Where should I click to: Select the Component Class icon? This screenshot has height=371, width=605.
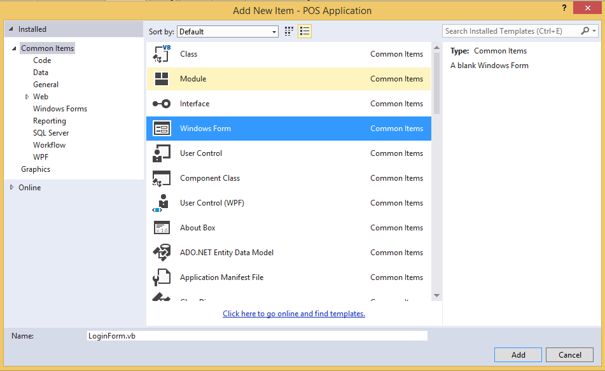(x=162, y=178)
